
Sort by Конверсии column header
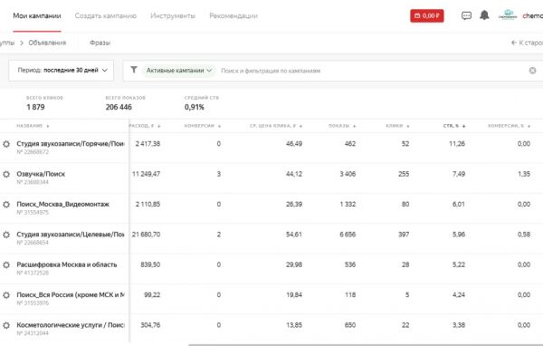pos(203,126)
